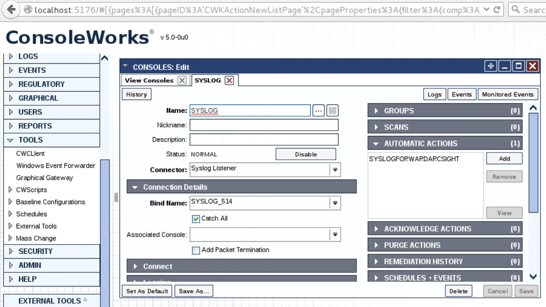This screenshot has width=546, height=307.
Task: Expand EXTERNAL TOOLS bottom panel arrow
Action: coord(85,300)
